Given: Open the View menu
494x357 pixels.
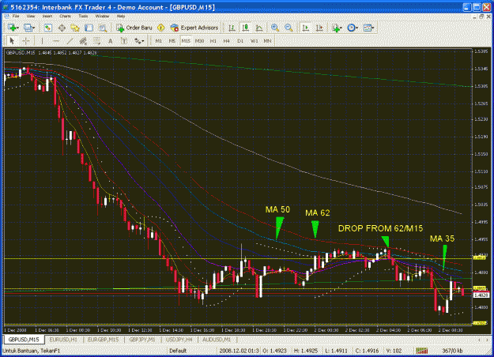Looking at the screenshot, I should [31, 16].
